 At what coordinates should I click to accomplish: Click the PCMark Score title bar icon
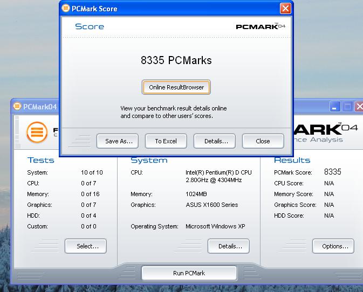(x=66, y=9)
